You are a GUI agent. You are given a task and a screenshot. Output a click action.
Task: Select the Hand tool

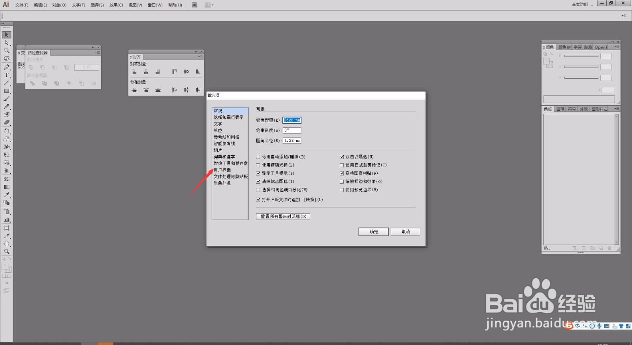(6, 243)
